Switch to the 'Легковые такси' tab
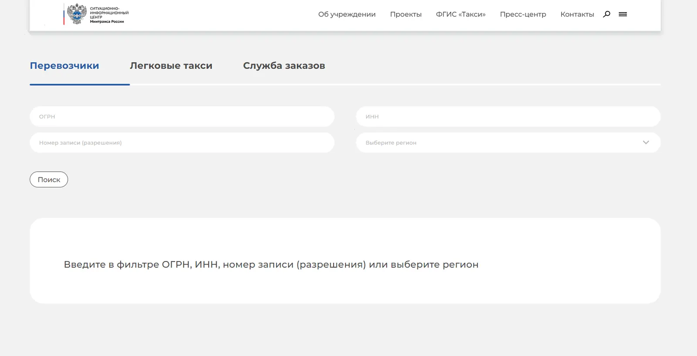This screenshot has width=697, height=356. [171, 66]
